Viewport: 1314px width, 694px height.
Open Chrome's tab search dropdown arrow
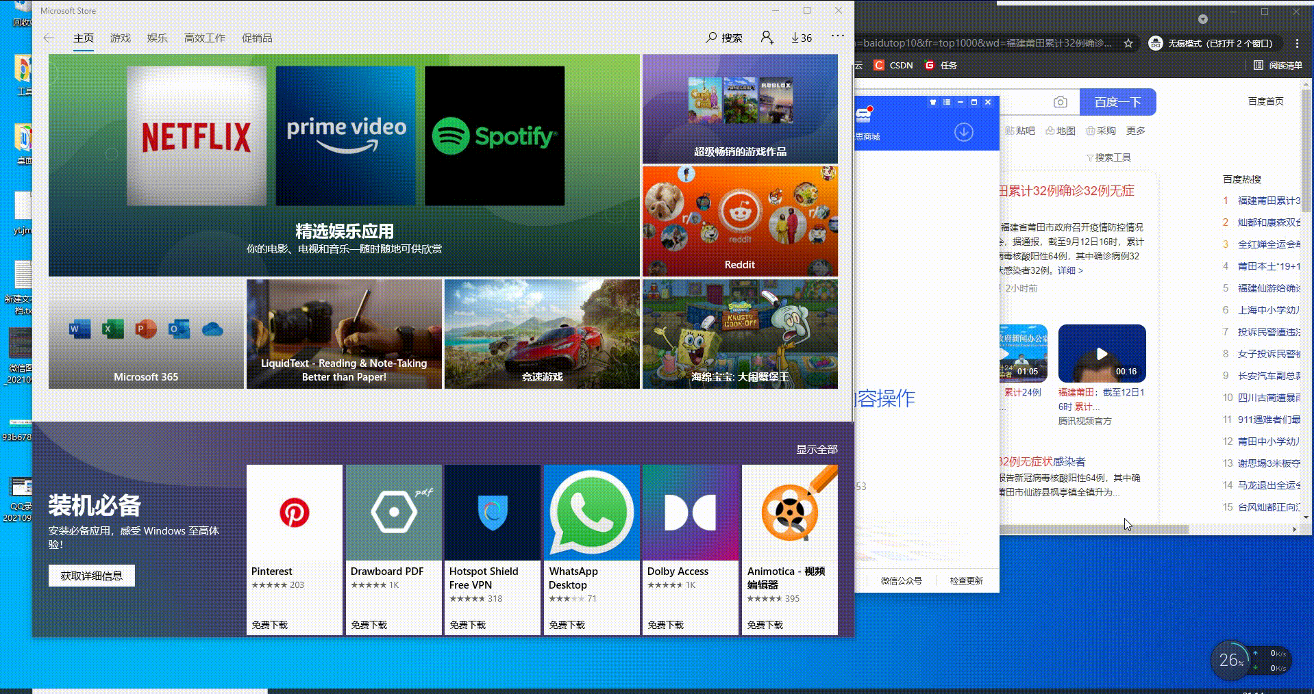[x=1203, y=19]
